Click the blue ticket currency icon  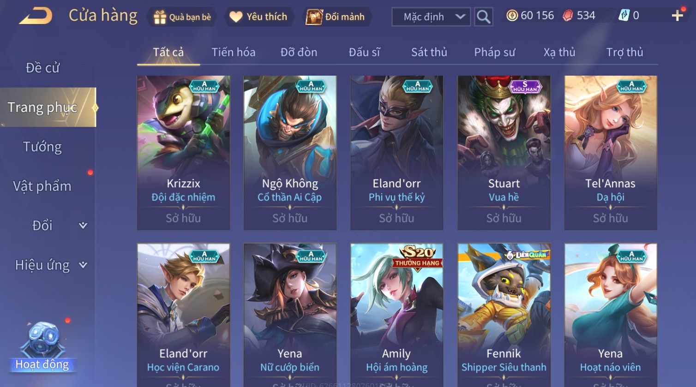coord(624,16)
